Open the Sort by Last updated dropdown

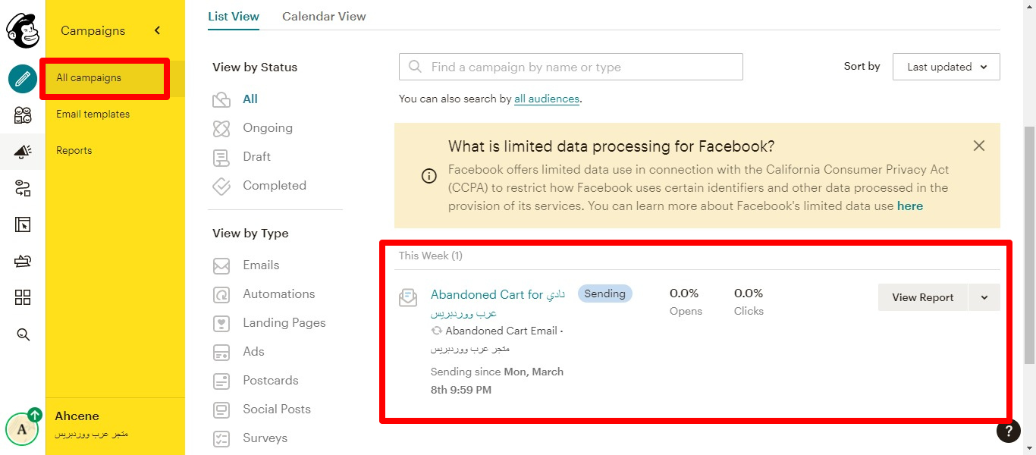click(x=946, y=67)
